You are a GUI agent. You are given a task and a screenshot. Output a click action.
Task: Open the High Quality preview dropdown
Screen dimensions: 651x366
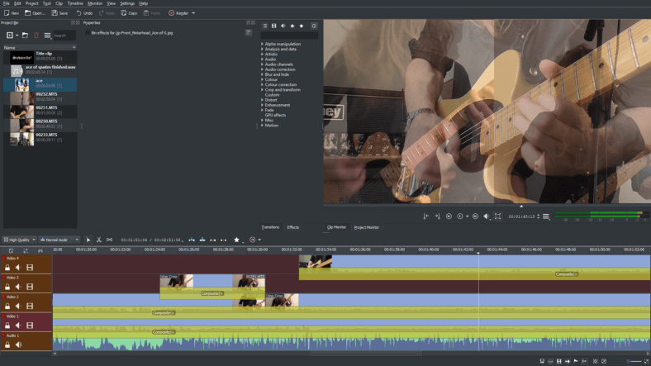[x=19, y=240]
